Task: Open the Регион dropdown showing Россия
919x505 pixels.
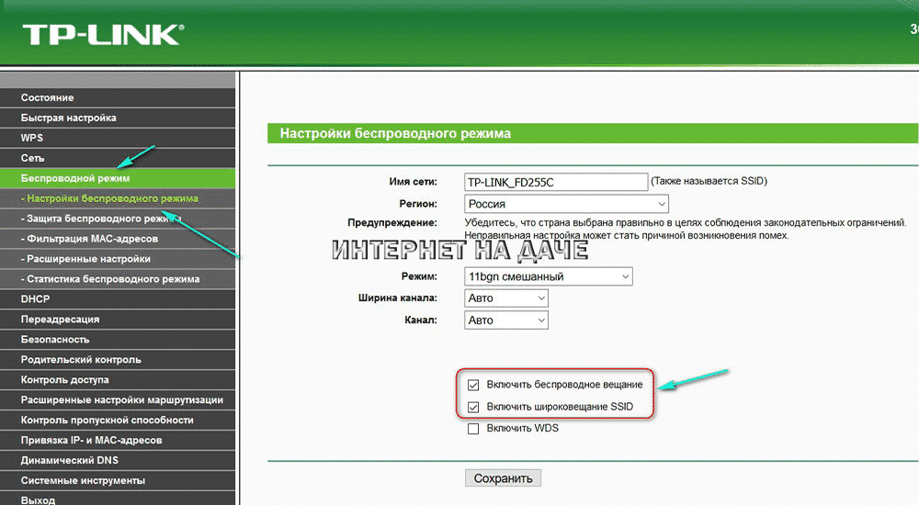Action: pyautogui.click(x=566, y=204)
